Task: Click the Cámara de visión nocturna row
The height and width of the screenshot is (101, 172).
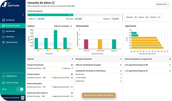Action: [x=50, y=93]
